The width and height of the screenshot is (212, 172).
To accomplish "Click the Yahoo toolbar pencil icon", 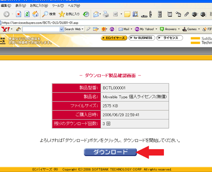I will (x=18, y=29).
